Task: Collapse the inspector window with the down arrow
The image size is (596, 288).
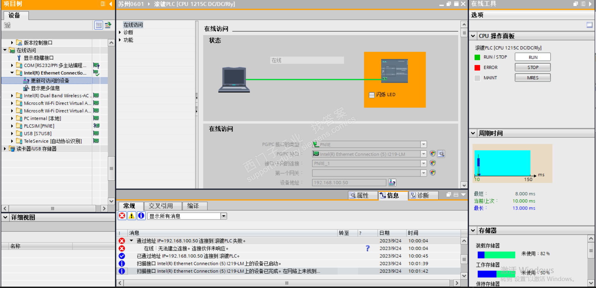Action: coord(463,195)
